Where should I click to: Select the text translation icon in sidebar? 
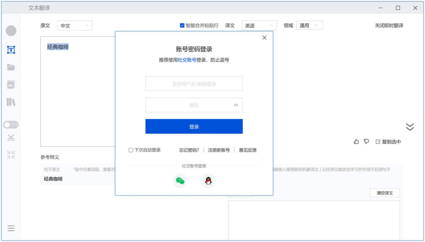[11, 50]
